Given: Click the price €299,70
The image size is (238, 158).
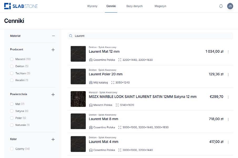Looking at the screenshot, I should (216, 97).
